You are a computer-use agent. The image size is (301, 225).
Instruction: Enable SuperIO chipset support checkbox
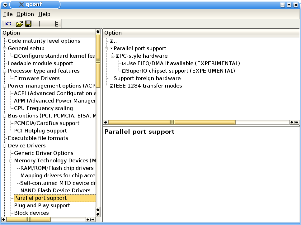coord(124,71)
